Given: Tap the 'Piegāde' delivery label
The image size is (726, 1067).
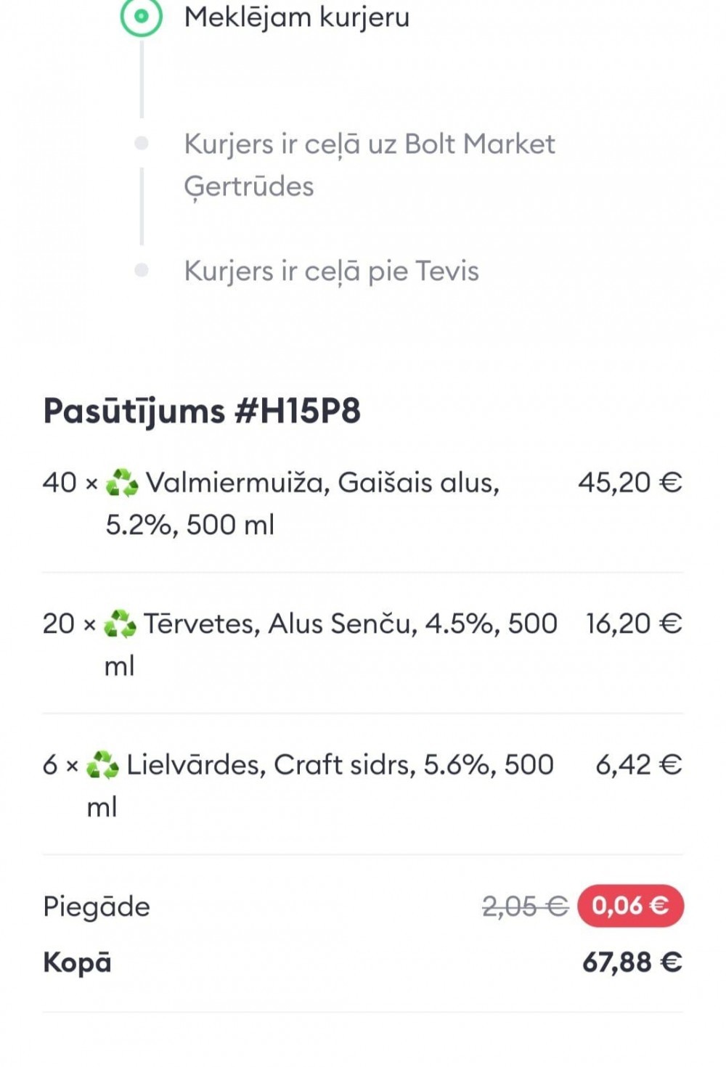Looking at the screenshot, I should point(97,907).
